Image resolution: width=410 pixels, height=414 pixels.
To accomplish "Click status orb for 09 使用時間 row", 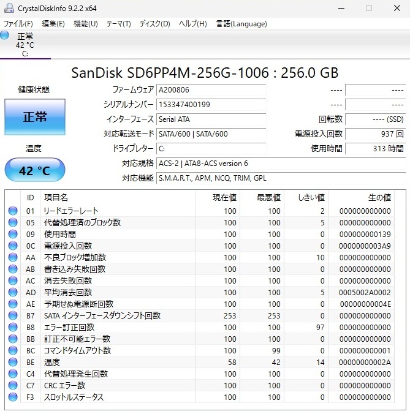I will [13, 234].
